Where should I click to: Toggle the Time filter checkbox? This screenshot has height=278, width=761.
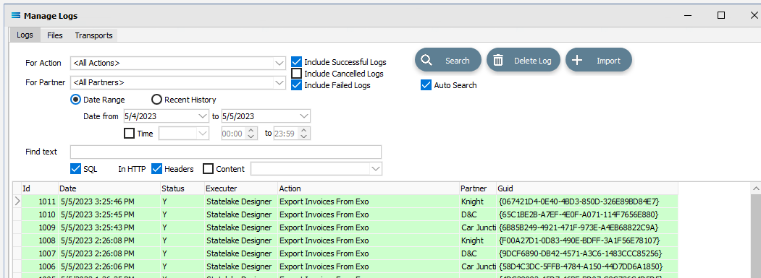[129, 134]
